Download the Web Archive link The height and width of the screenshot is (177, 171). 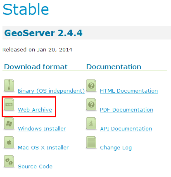35,110
